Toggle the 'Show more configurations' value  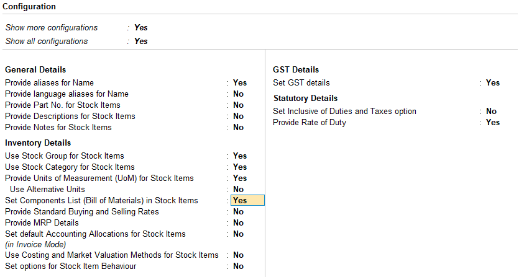tap(141, 28)
